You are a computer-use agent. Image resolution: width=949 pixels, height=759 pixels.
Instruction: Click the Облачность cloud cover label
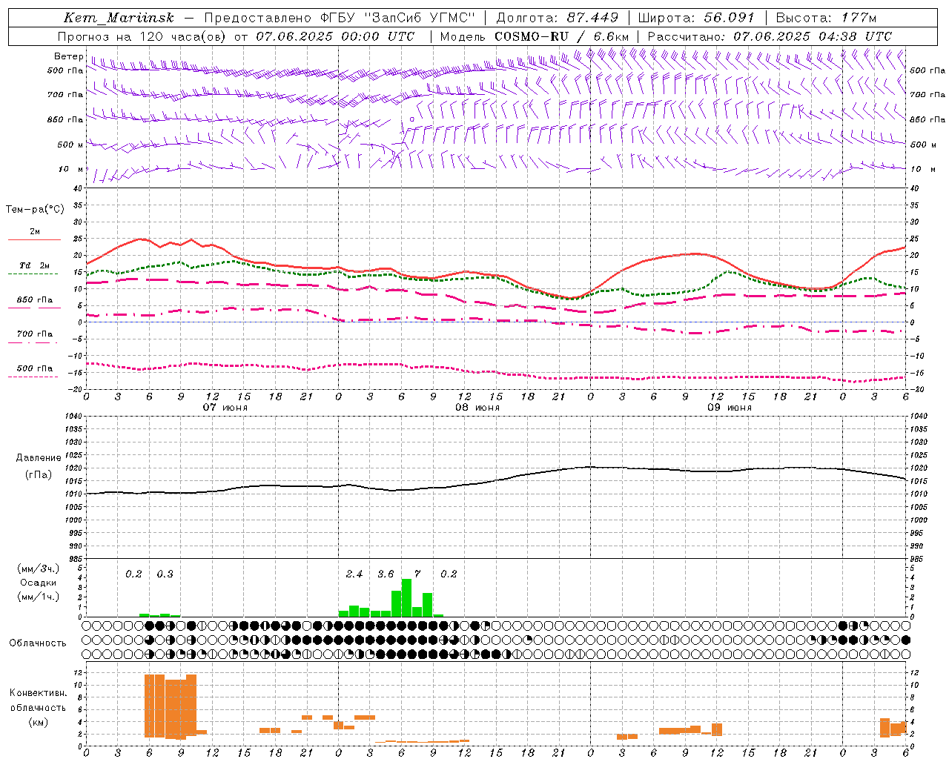38,643
